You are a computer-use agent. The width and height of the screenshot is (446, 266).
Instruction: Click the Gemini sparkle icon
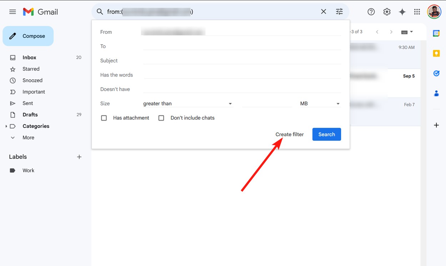[402, 11]
